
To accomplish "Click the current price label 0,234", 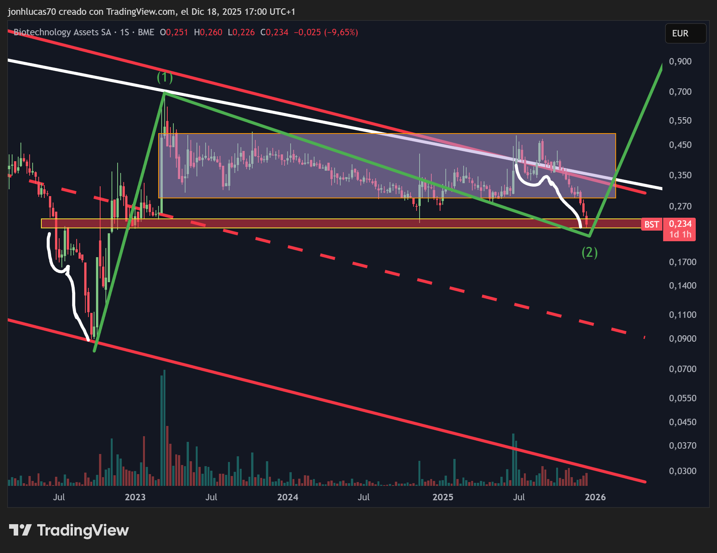I will [x=680, y=224].
